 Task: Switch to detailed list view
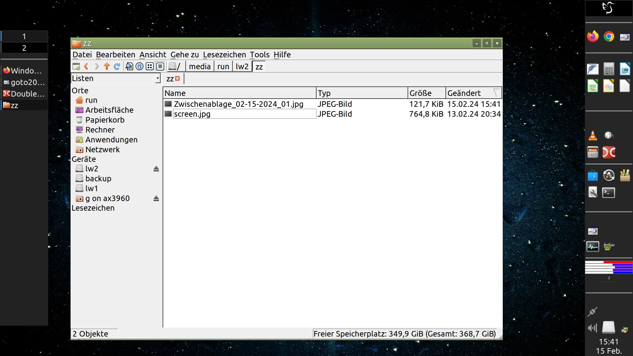[160, 67]
